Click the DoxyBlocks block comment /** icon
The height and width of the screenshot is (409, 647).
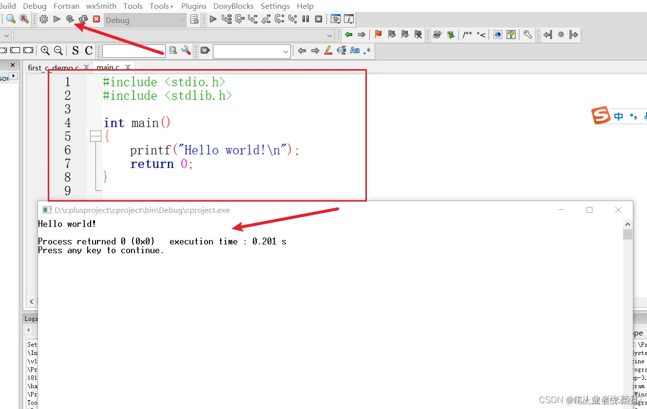point(468,35)
